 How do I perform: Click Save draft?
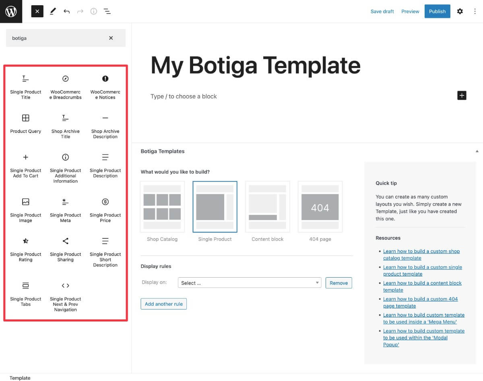click(x=382, y=11)
